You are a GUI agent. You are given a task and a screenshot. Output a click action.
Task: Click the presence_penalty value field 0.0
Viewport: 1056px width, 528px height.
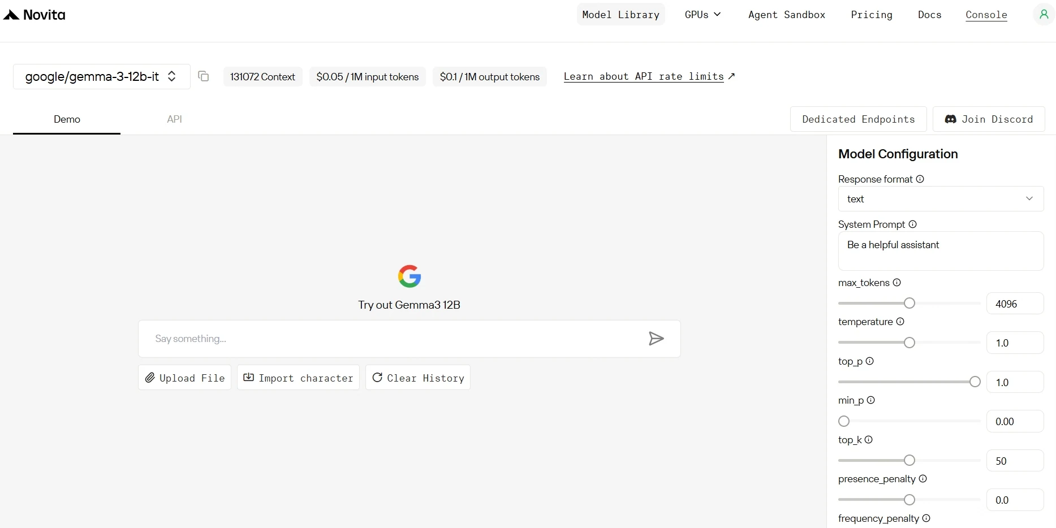(x=1015, y=500)
